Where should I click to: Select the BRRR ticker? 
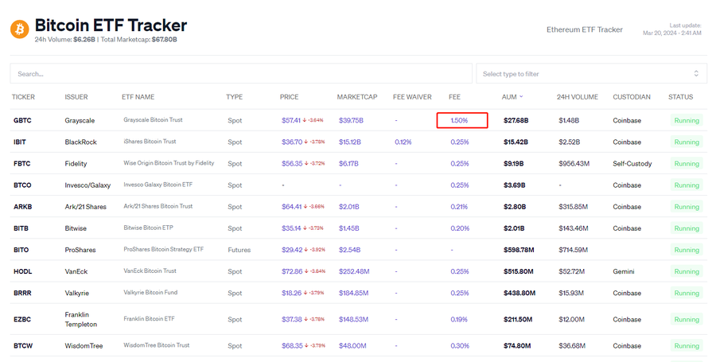click(x=22, y=293)
